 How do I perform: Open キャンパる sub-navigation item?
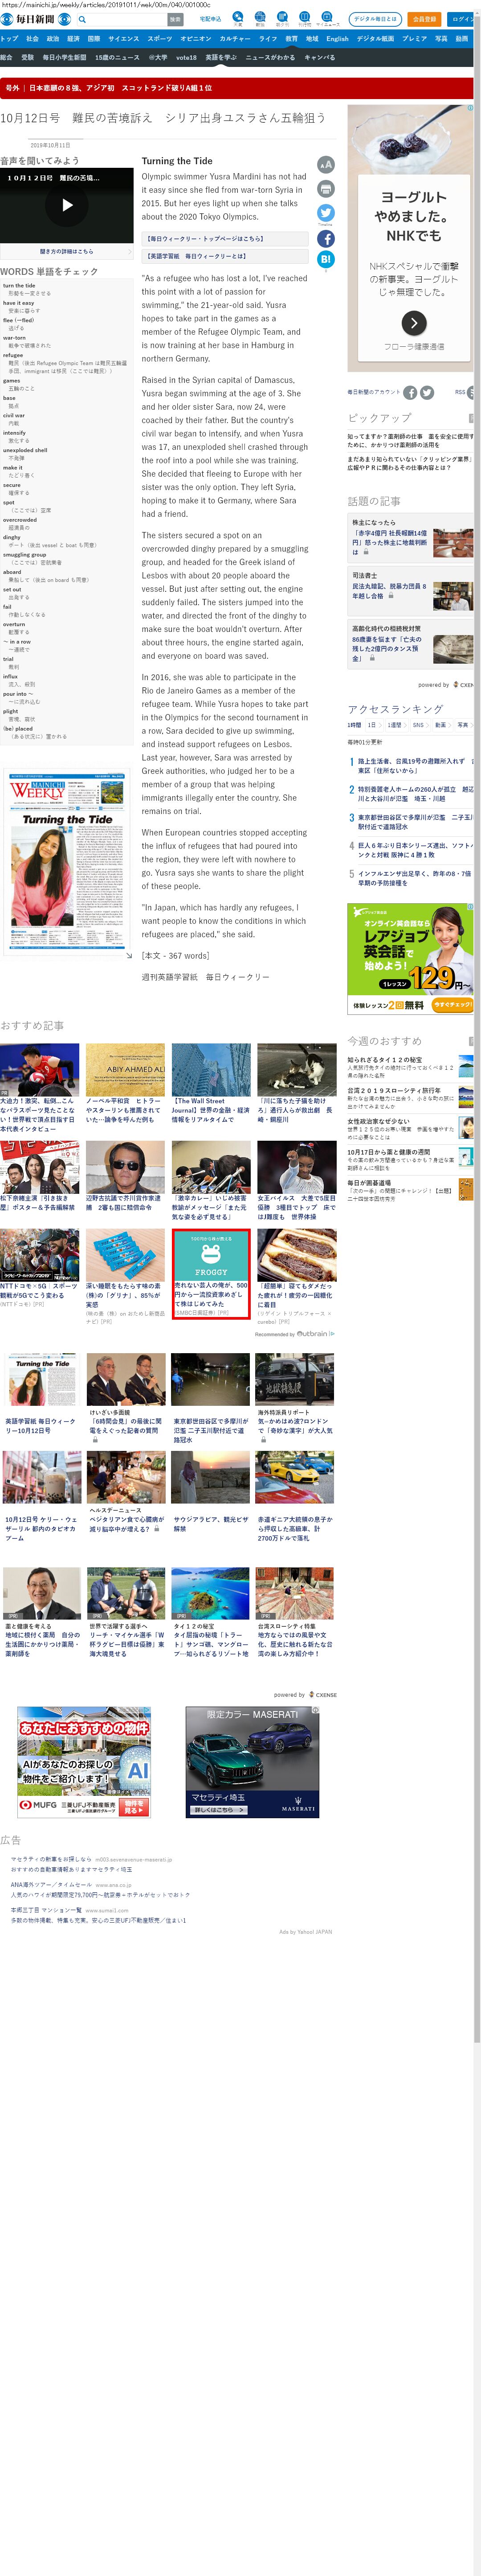tap(319, 58)
